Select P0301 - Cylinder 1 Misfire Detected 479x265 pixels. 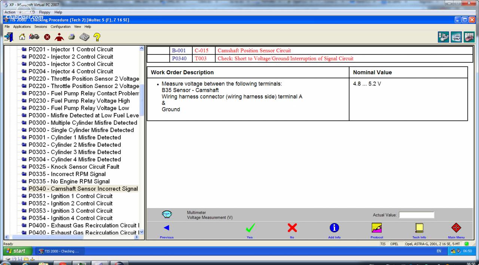[x=75, y=137]
